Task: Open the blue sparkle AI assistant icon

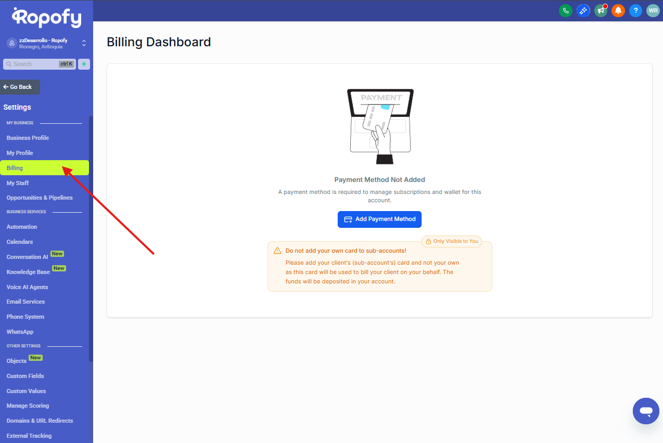Action: (x=583, y=10)
